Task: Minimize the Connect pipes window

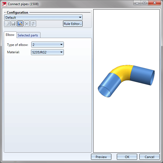Action: pyautogui.click(x=137, y=3)
